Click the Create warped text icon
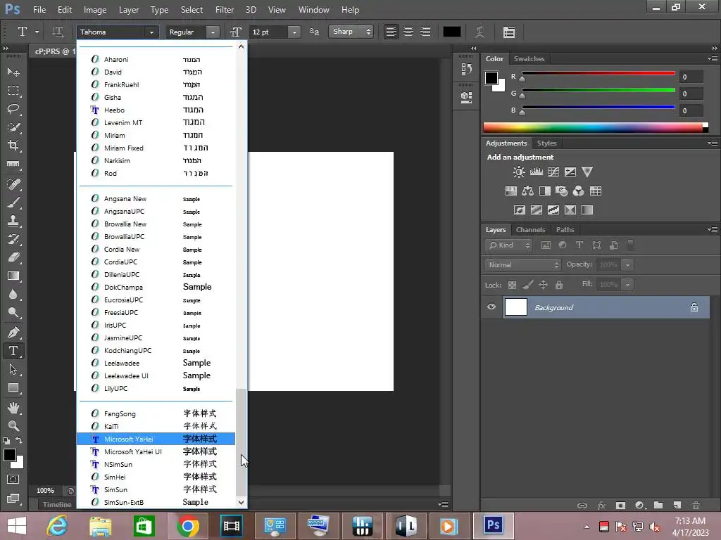Image resolution: width=721 pixels, height=540 pixels. coord(479,32)
